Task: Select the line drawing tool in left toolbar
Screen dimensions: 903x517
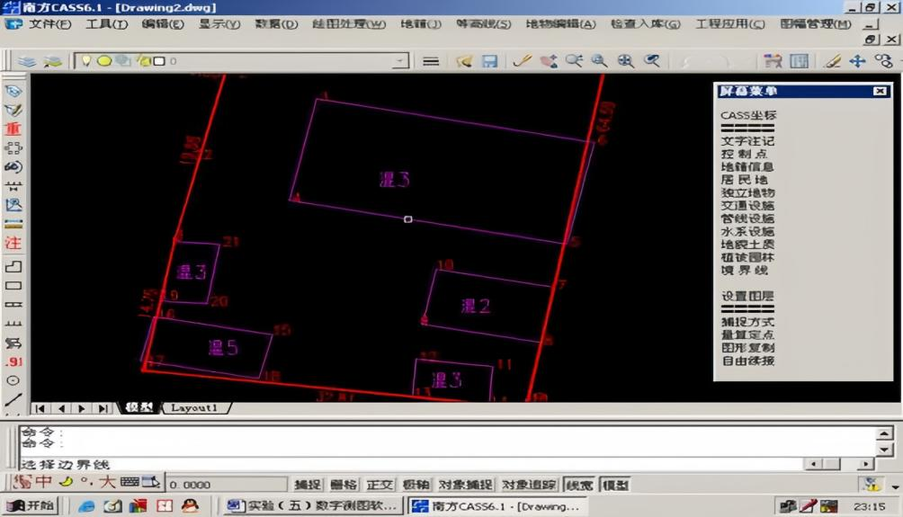Action: (13, 400)
